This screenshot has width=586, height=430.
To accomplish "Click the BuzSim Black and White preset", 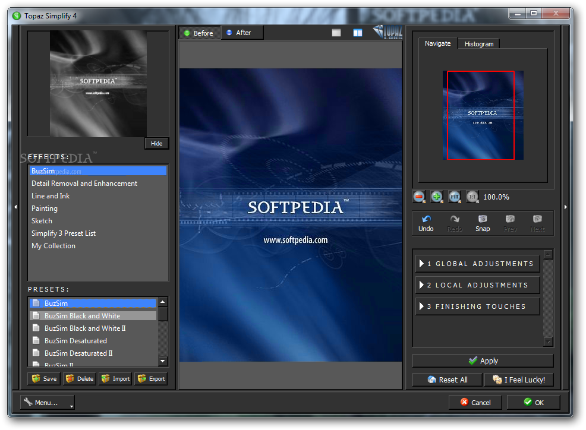I will click(x=93, y=316).
